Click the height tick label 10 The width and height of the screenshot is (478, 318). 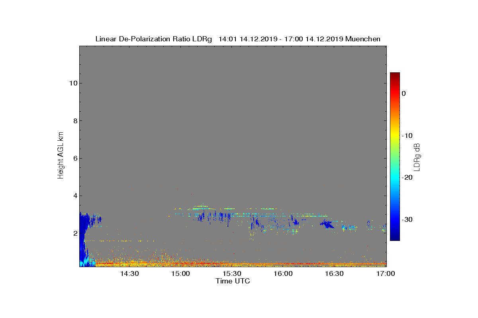(x=73, y=83)
